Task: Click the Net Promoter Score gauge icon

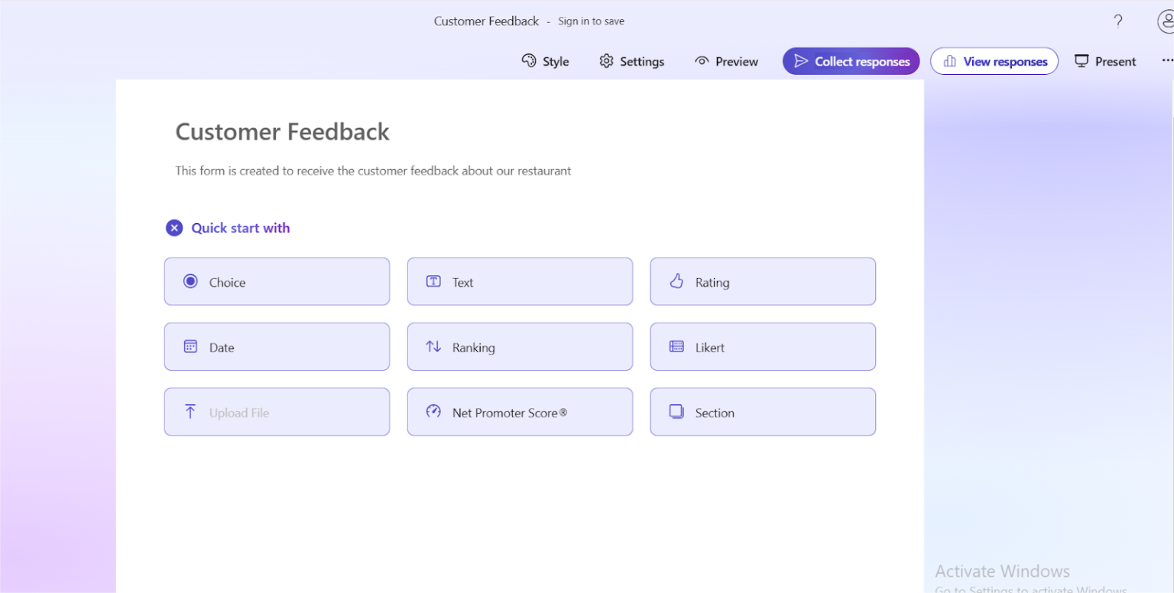Action: tap(433, 411)
